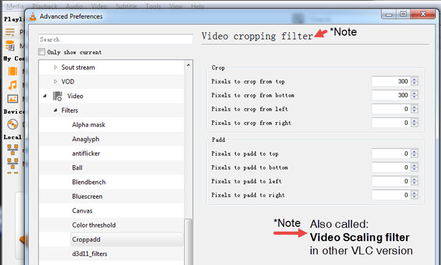Collapse the Video tree node
Screen dimensions: 441x265
(45, 96)
